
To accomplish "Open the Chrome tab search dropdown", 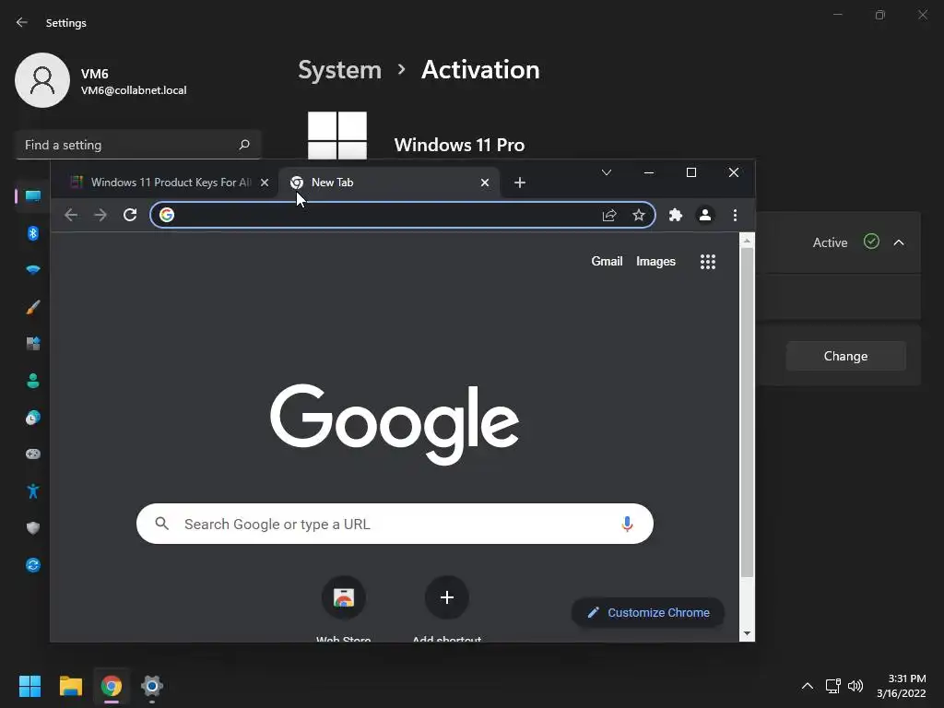I will (x=607, y=172).
